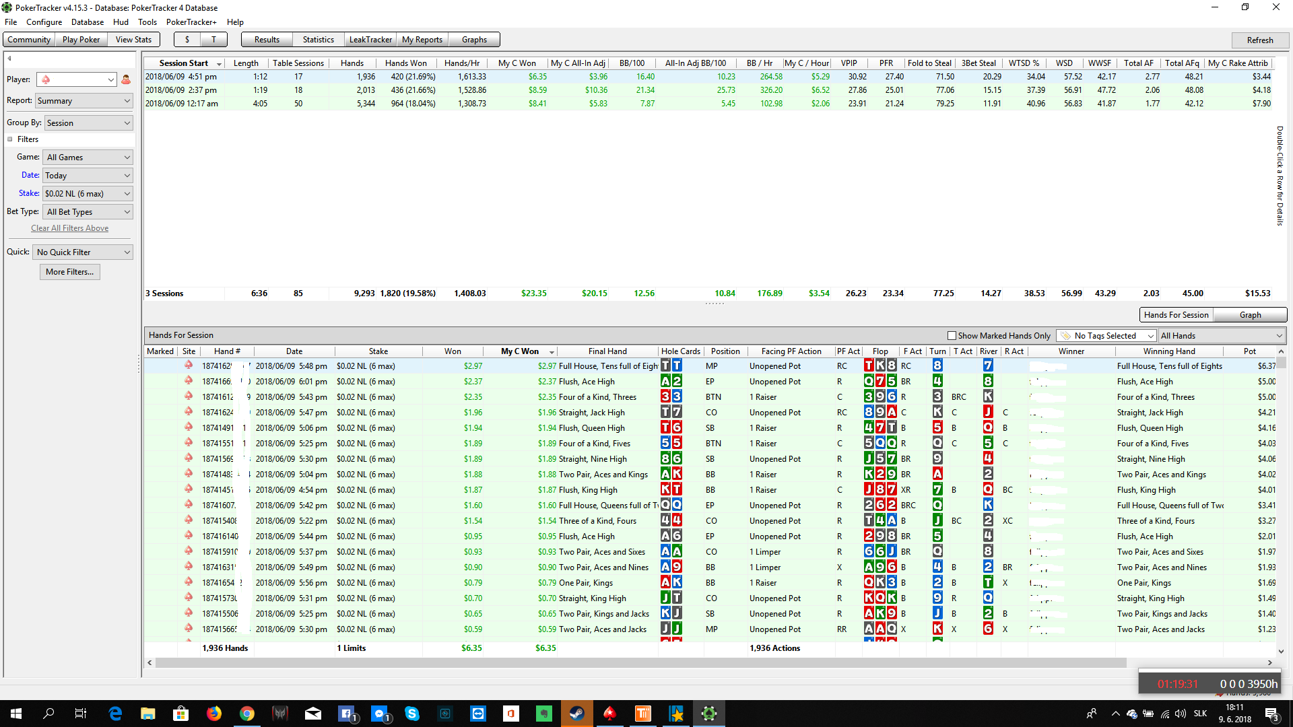1293x727 pixels.
Task: Open the All Hands filter dropdown
Action: pos(1222,336)
